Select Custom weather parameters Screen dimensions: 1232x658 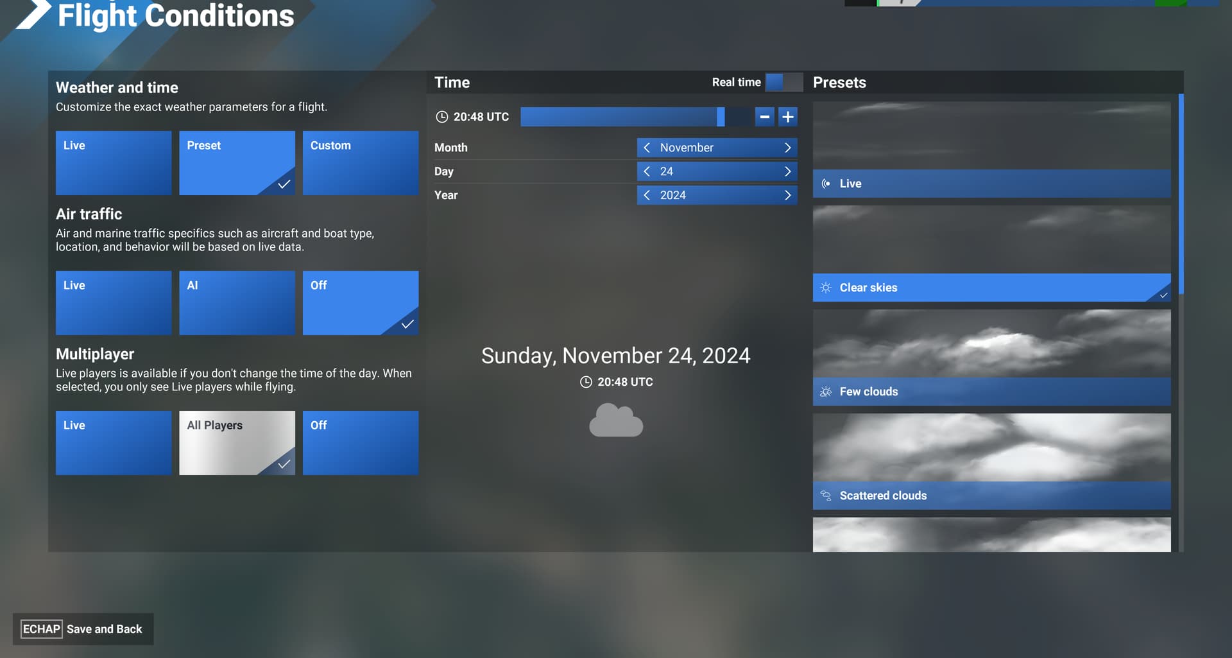[x=360, y=162]
